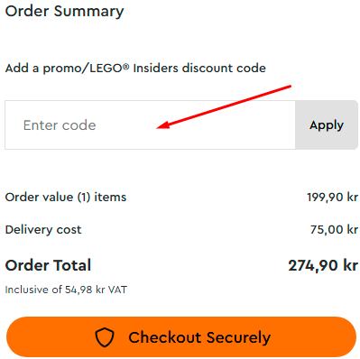Proceed with Checkout Securely
The width and height of the screenshot is (360, 359).
tap(181, 337)
